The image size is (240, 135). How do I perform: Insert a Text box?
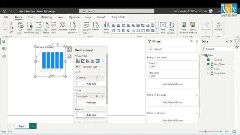(x=163, y=28)
